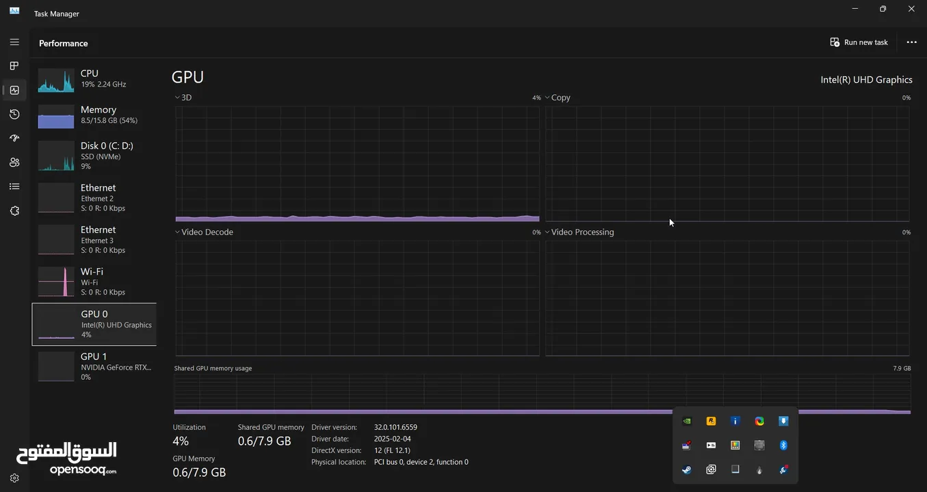
Task: Open the 3D engine graph dropdown
Action: point(178,98)
